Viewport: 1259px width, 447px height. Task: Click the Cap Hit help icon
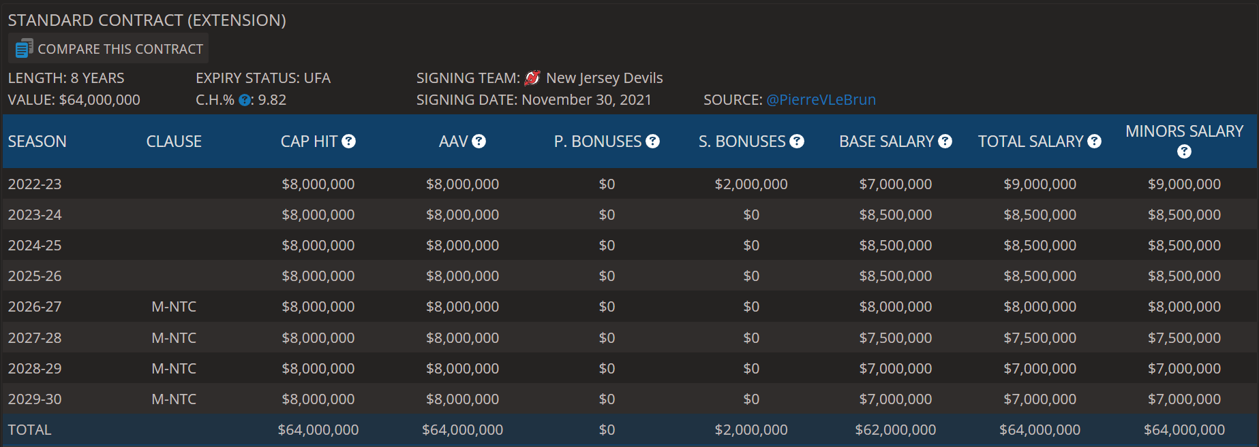click(348, 142)
